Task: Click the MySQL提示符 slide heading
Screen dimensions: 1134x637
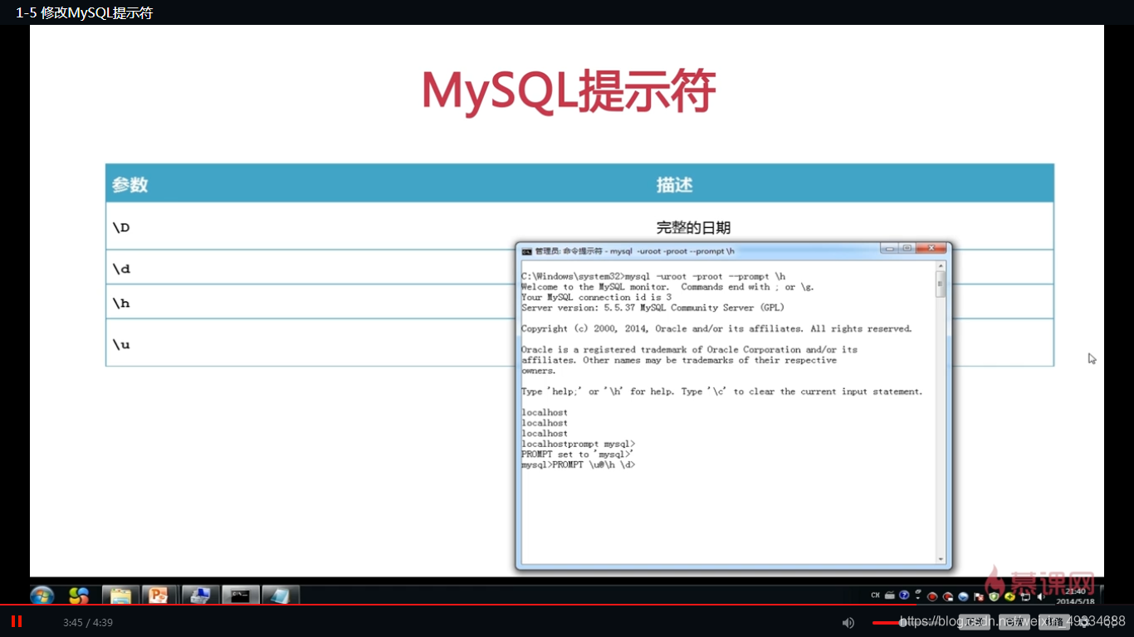Action: coord(568,90)
